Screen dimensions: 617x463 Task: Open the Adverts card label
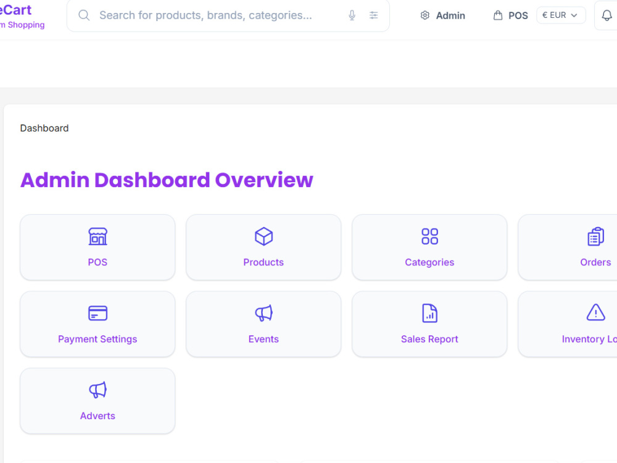pos(97,416)
